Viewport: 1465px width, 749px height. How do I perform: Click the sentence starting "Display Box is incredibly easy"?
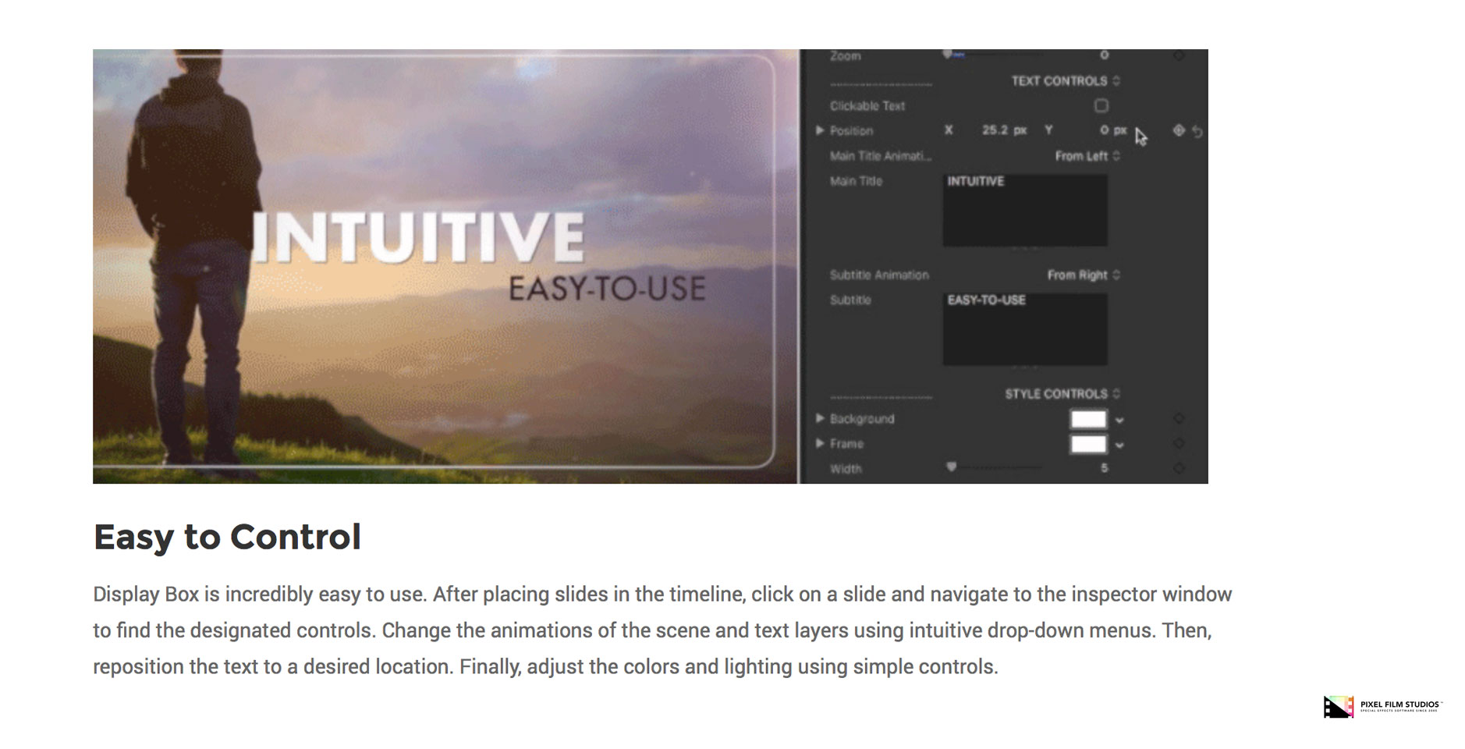pos(260,595)
